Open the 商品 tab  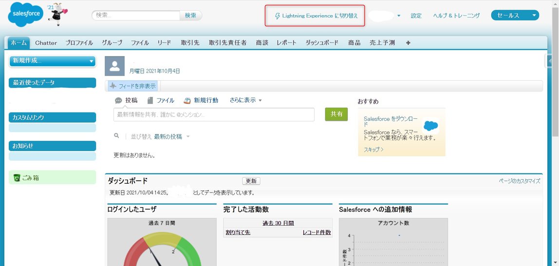[354, 43]
